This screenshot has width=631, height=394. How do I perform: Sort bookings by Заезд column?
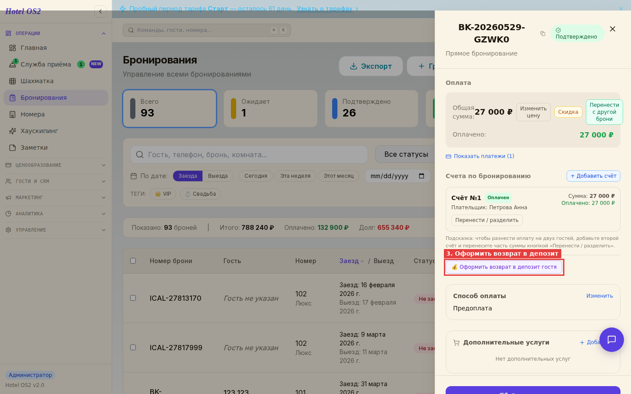click(351, 261)
